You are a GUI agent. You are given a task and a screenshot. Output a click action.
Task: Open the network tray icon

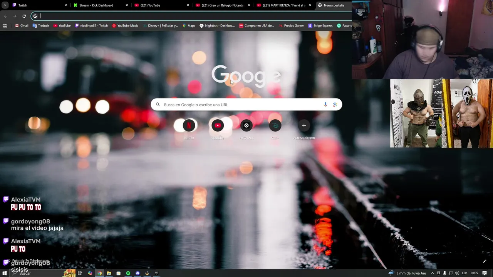[451, 273]
